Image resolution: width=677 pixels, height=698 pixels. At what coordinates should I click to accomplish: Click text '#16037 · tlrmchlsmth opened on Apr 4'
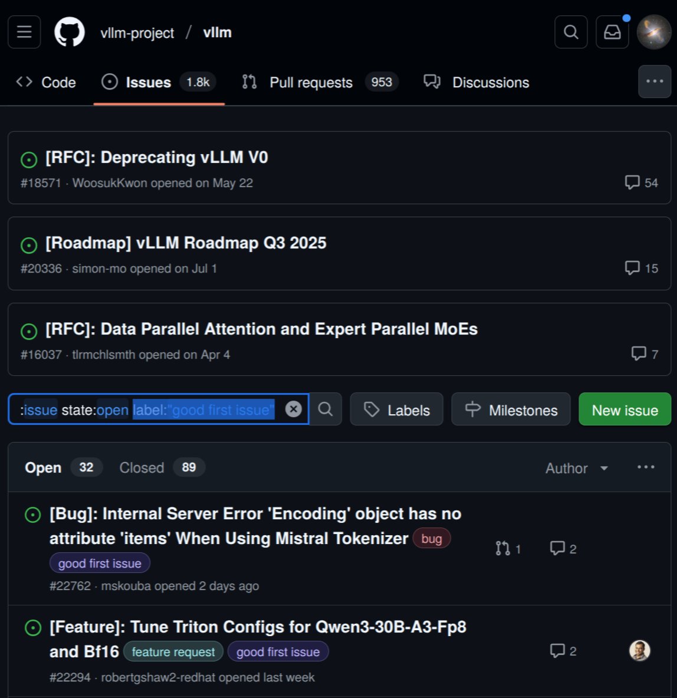tap(126, 355)
